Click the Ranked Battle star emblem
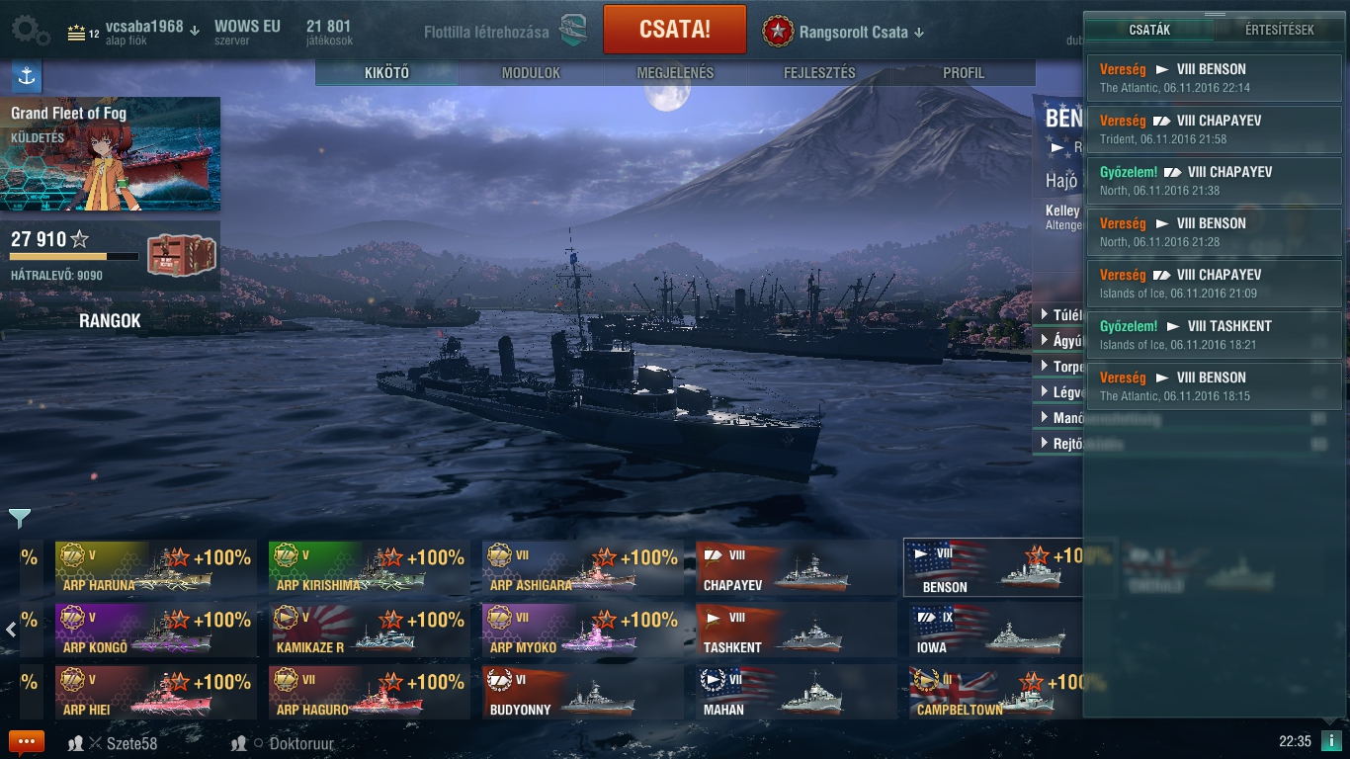This screenshot has width=1350, height=759. click(778, 32)
